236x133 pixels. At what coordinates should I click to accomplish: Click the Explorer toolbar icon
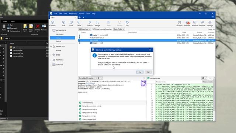pyautogui.click(x=202, y=24)
